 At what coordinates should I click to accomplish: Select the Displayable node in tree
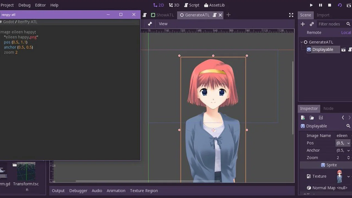coord(323,50)
